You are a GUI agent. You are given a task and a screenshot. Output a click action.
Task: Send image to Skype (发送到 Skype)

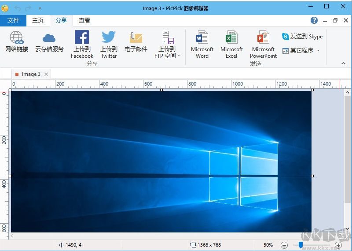[x=302, y=36]
